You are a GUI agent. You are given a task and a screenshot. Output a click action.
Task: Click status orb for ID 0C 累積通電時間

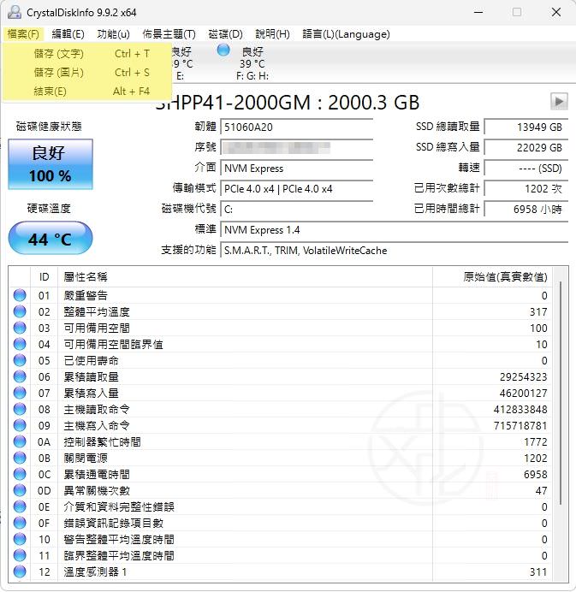tap(20, 474)
